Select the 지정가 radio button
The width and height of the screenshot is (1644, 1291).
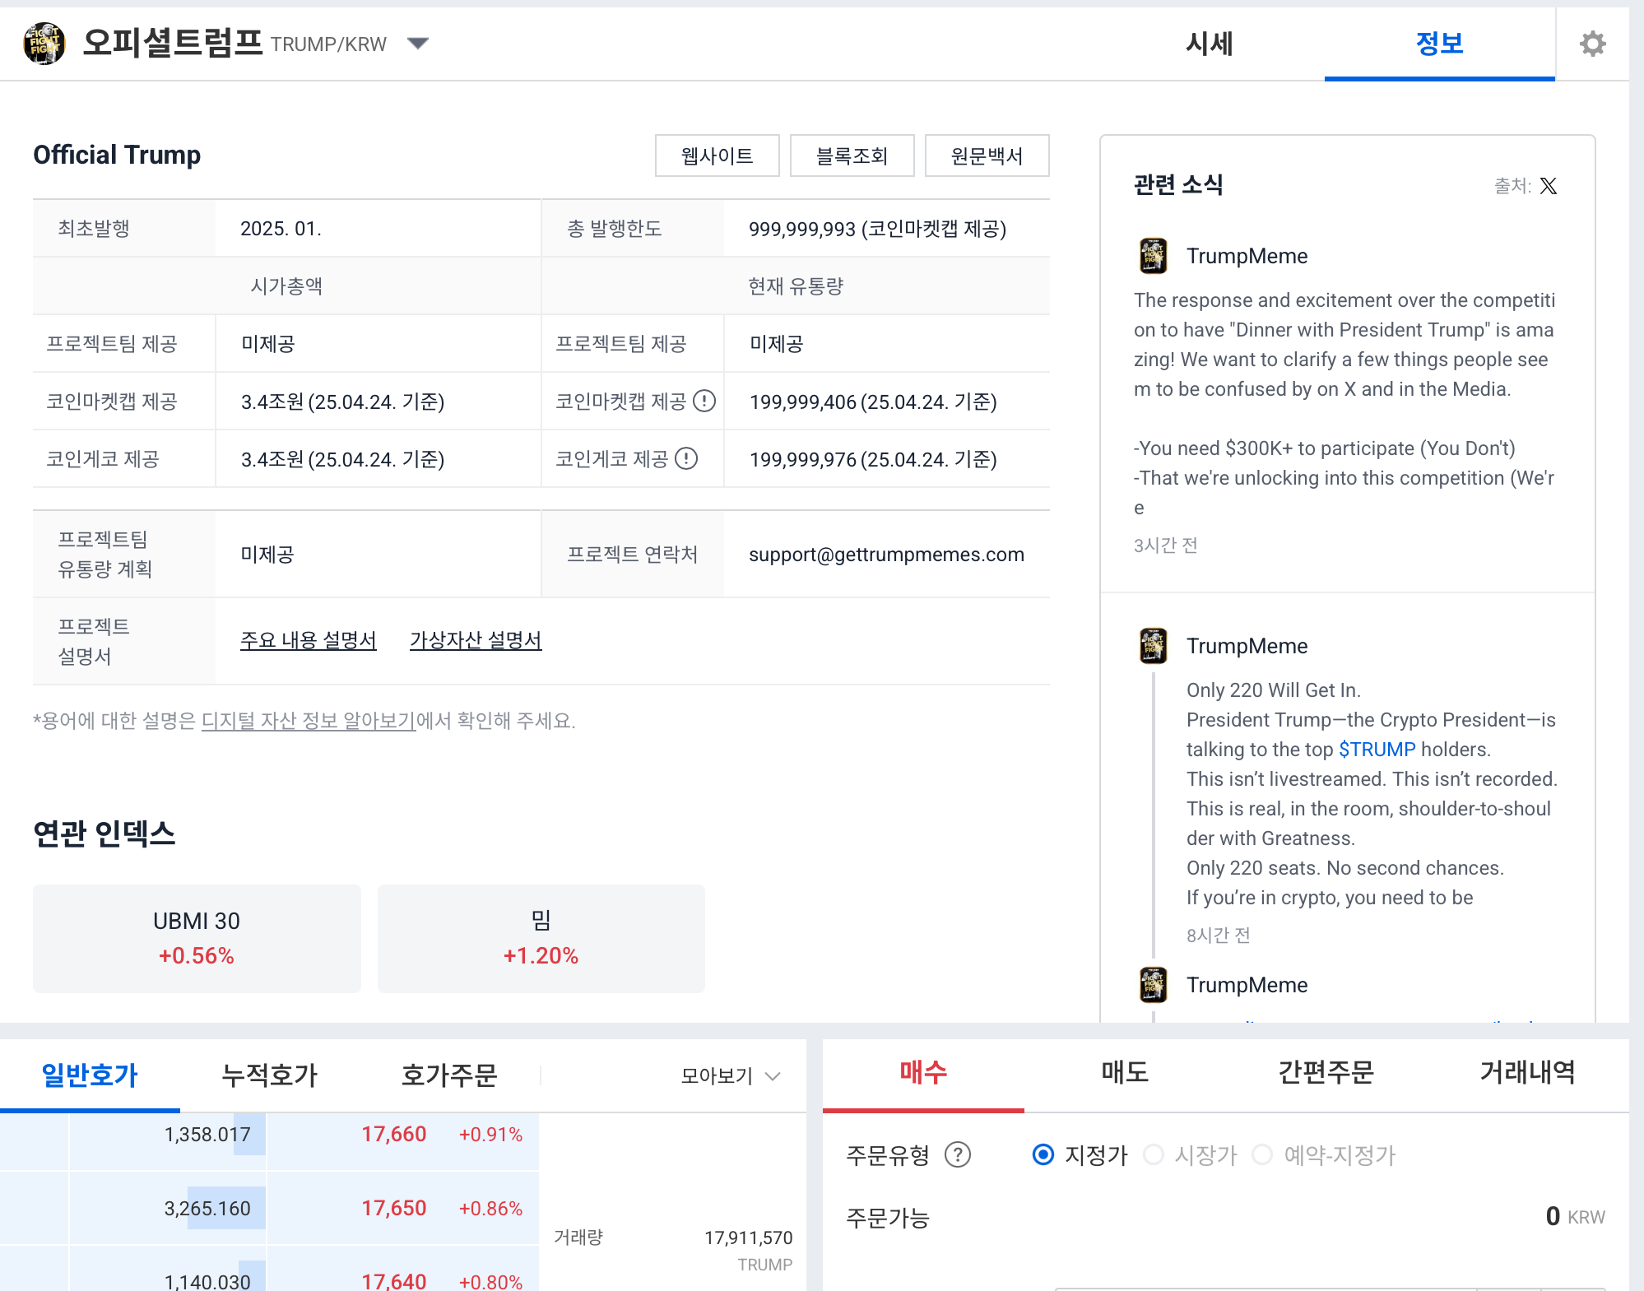[x=1043, y=1155]
